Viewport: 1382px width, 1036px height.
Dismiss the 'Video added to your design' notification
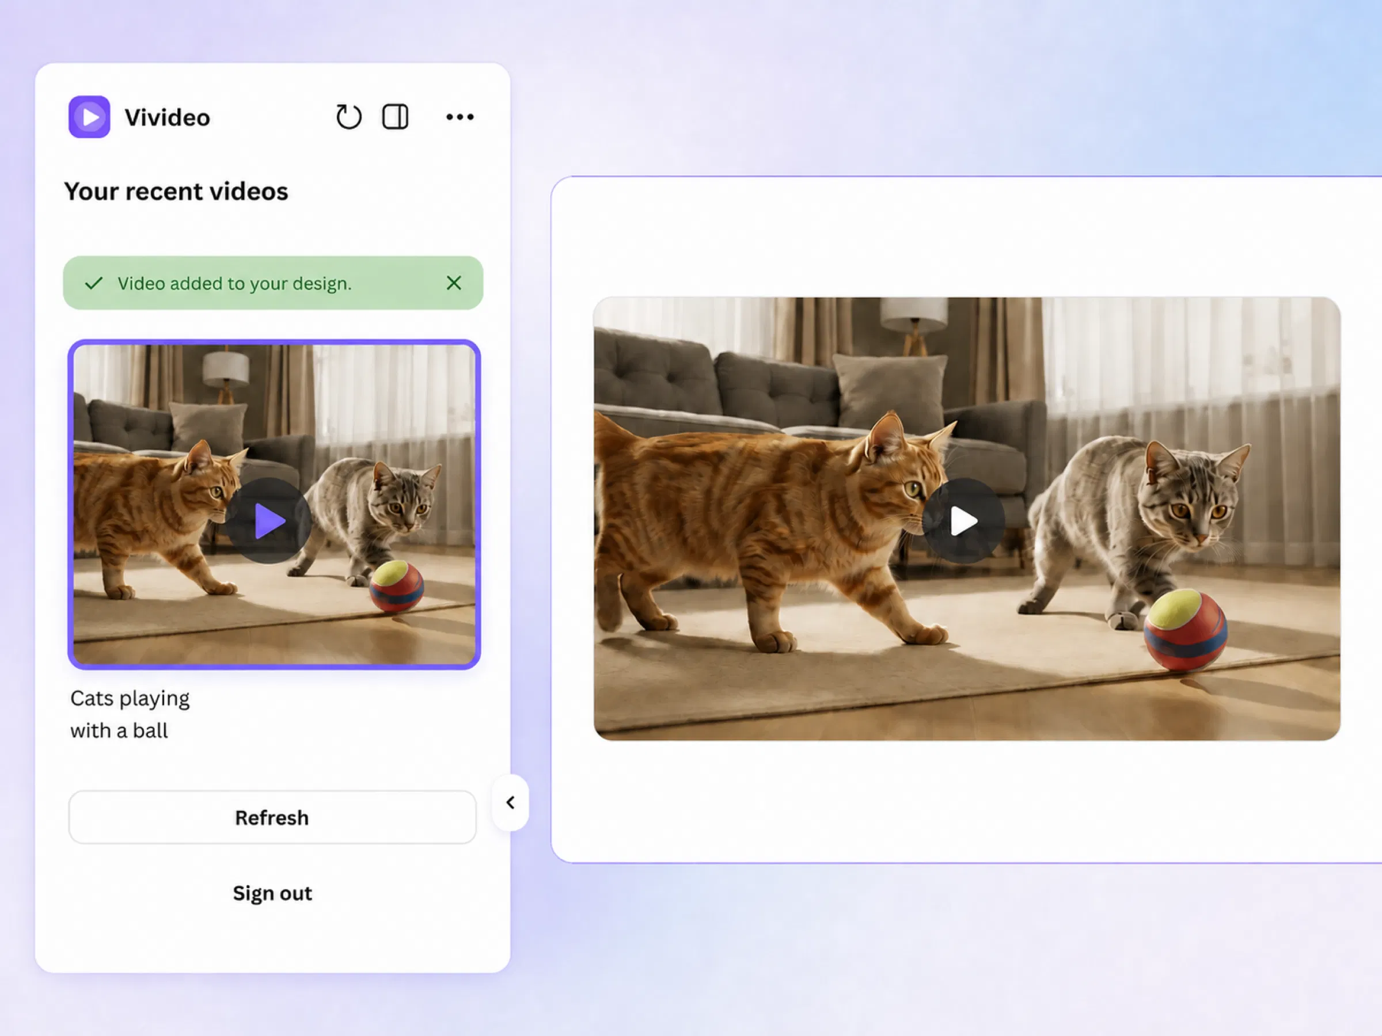coord(454,284)
